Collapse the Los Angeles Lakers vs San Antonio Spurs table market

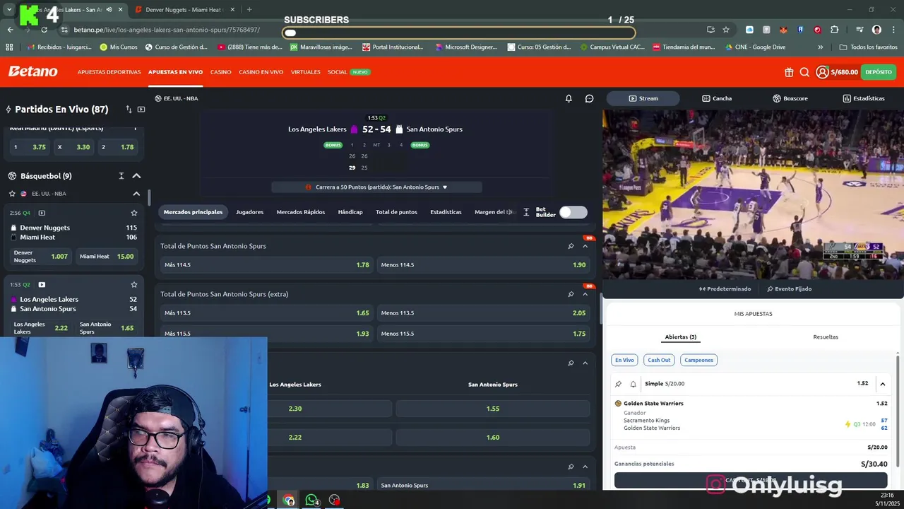[585, 363]
